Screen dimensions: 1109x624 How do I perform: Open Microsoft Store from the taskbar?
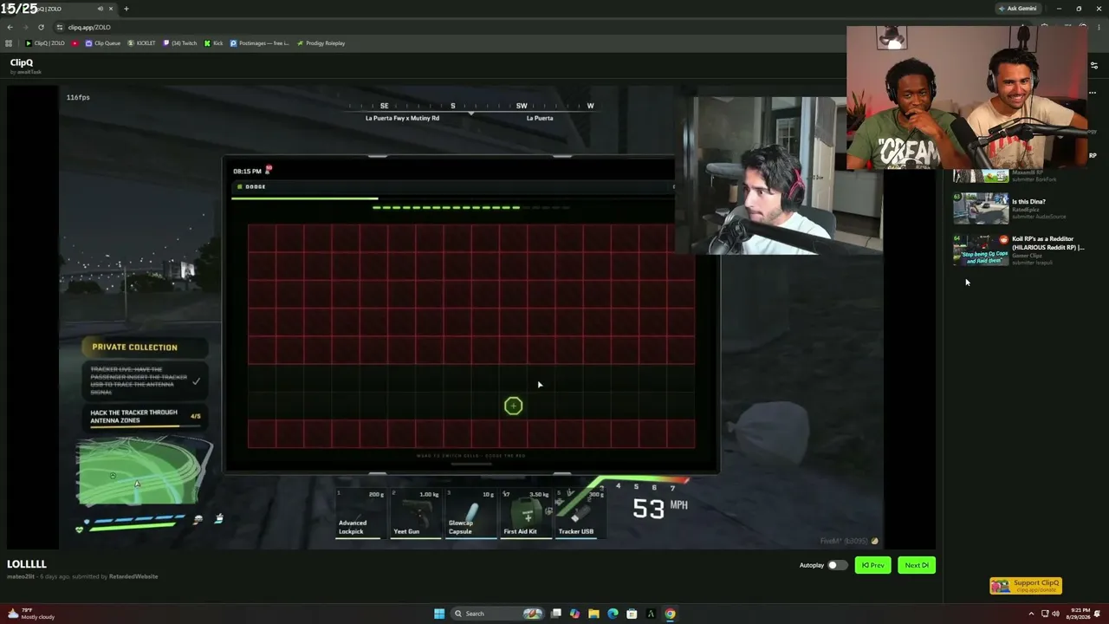coord(632,614)
